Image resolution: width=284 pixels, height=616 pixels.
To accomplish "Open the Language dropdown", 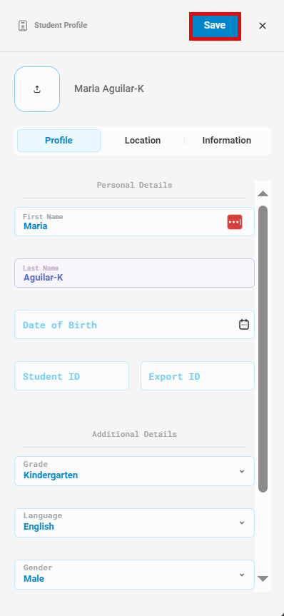I will click(134, 523).
